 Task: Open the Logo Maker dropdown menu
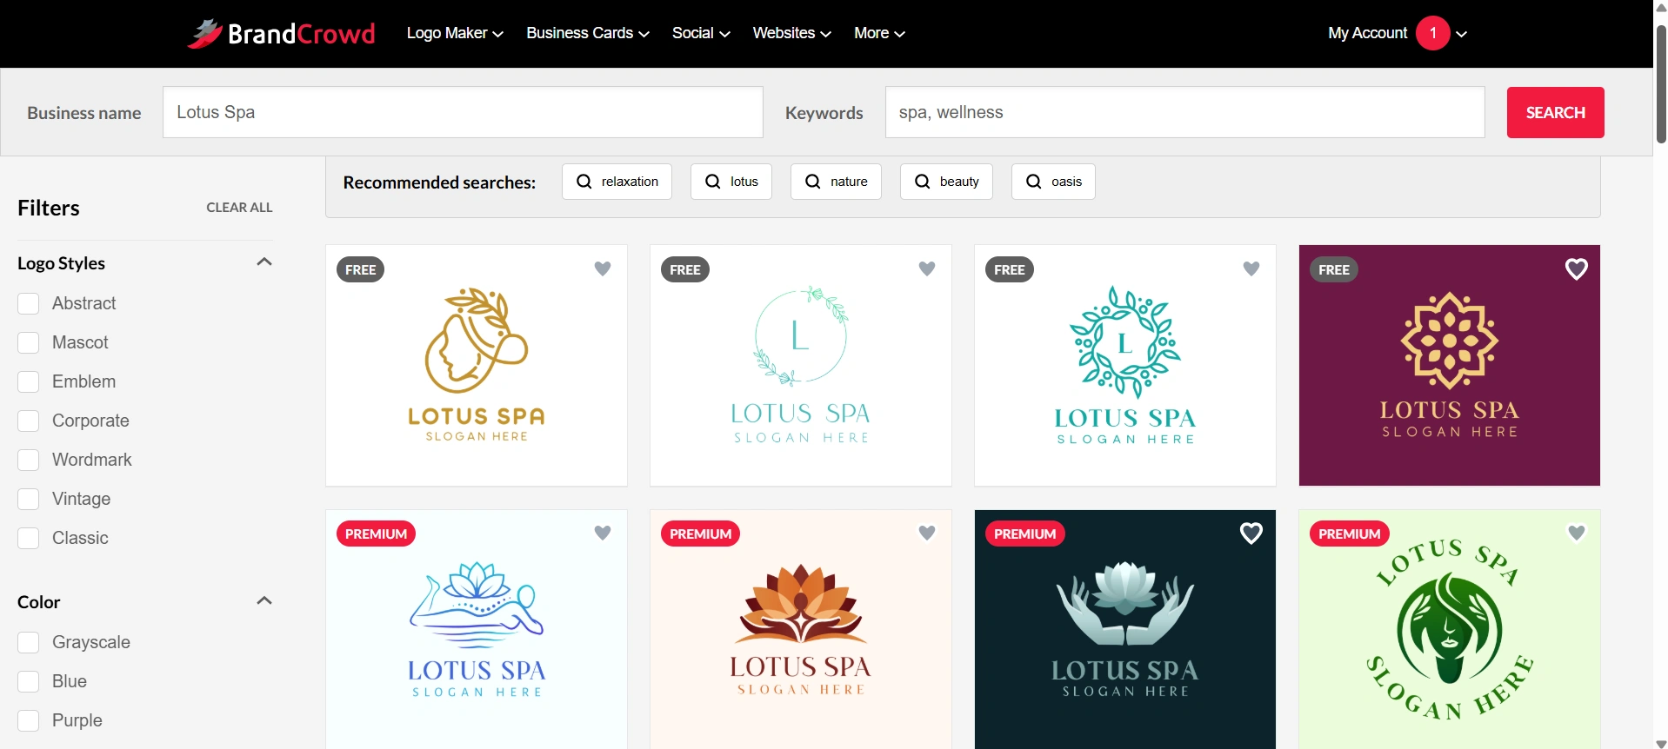[455, 33]
